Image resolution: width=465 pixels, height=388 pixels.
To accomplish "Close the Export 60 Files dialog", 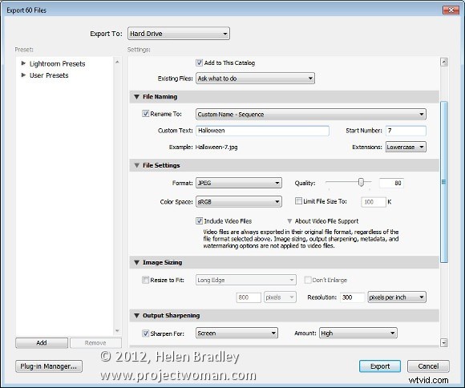I will coord(451,10).
